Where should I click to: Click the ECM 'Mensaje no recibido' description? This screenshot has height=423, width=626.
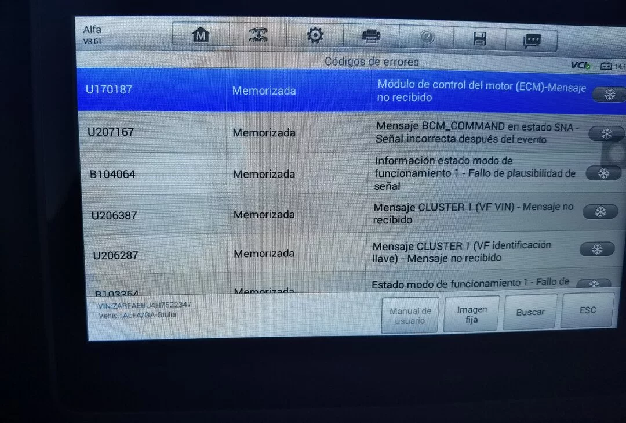482,91
